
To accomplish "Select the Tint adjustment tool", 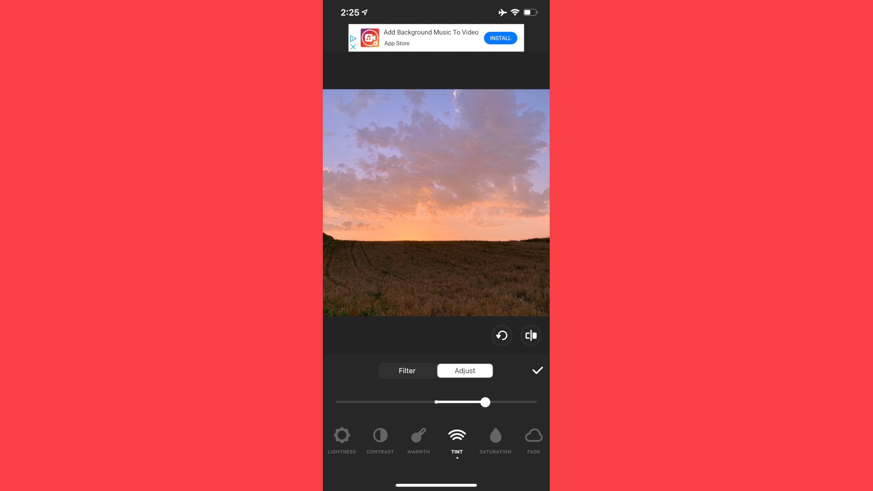I will coord(457,441).
